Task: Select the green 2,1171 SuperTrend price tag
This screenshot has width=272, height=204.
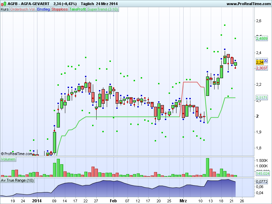Action: [x=262, y=98]
